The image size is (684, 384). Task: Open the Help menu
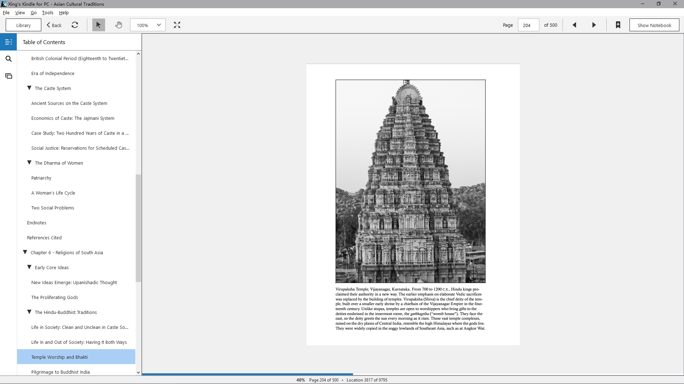64,12
